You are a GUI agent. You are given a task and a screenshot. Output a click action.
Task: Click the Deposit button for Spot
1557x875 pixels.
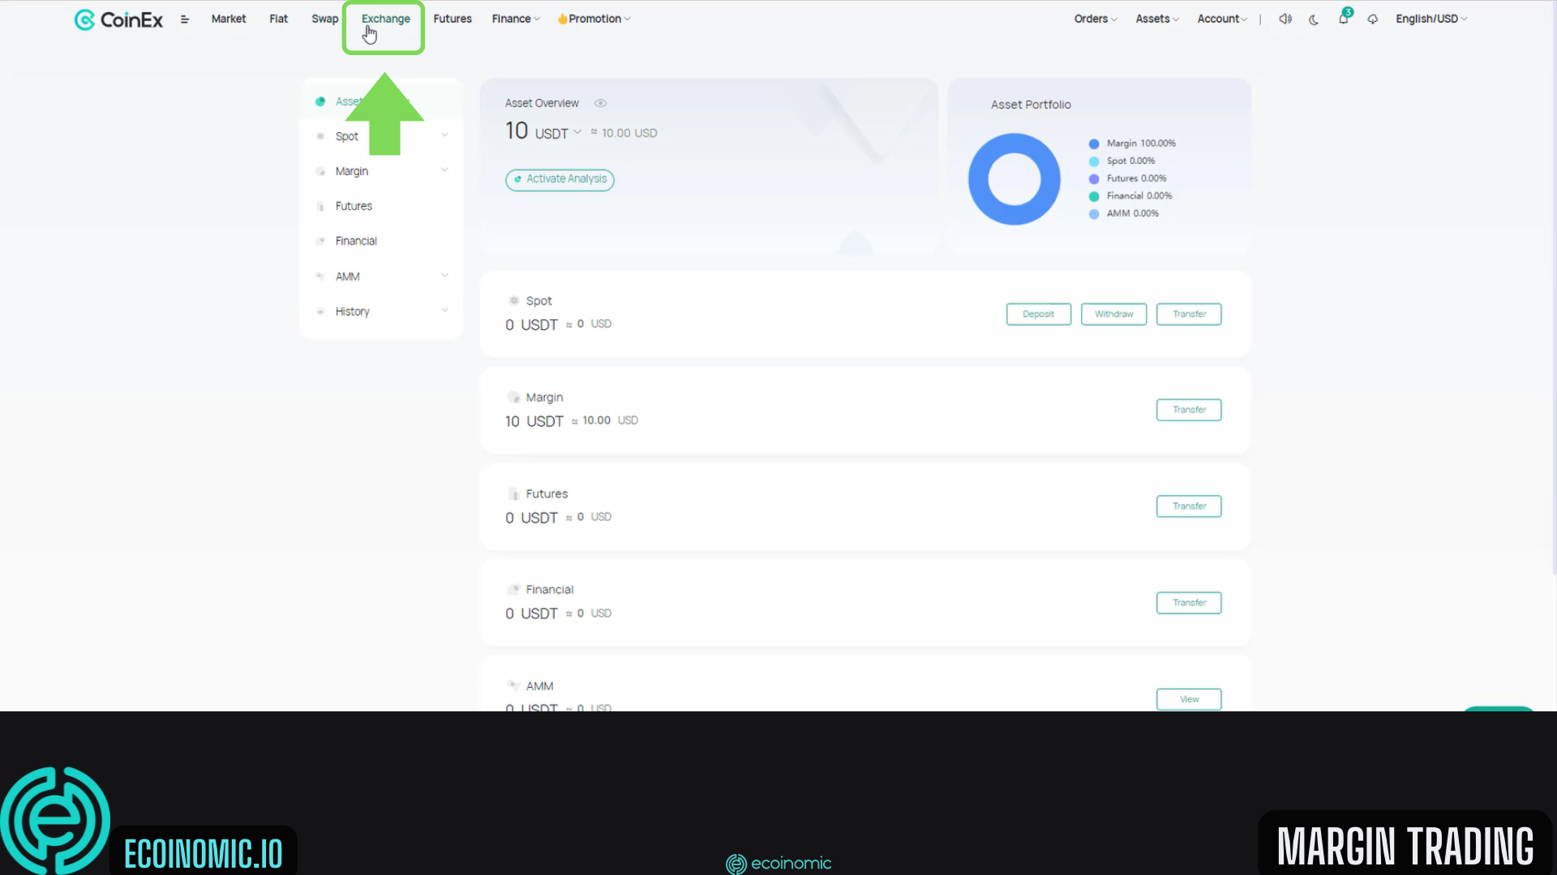[x=1038, y=313]
